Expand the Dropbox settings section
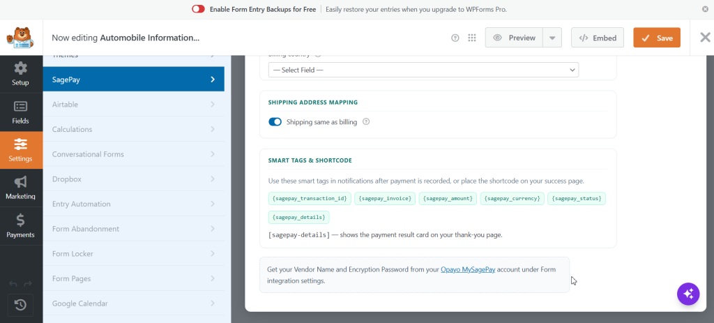Screen dimensions: 714x323 click(x=133, y=179)
